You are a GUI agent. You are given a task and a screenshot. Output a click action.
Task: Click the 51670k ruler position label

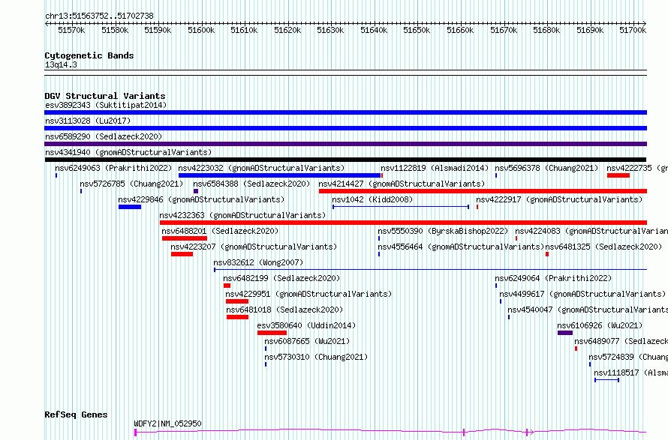pyautogui.click(x=503, y=31)
